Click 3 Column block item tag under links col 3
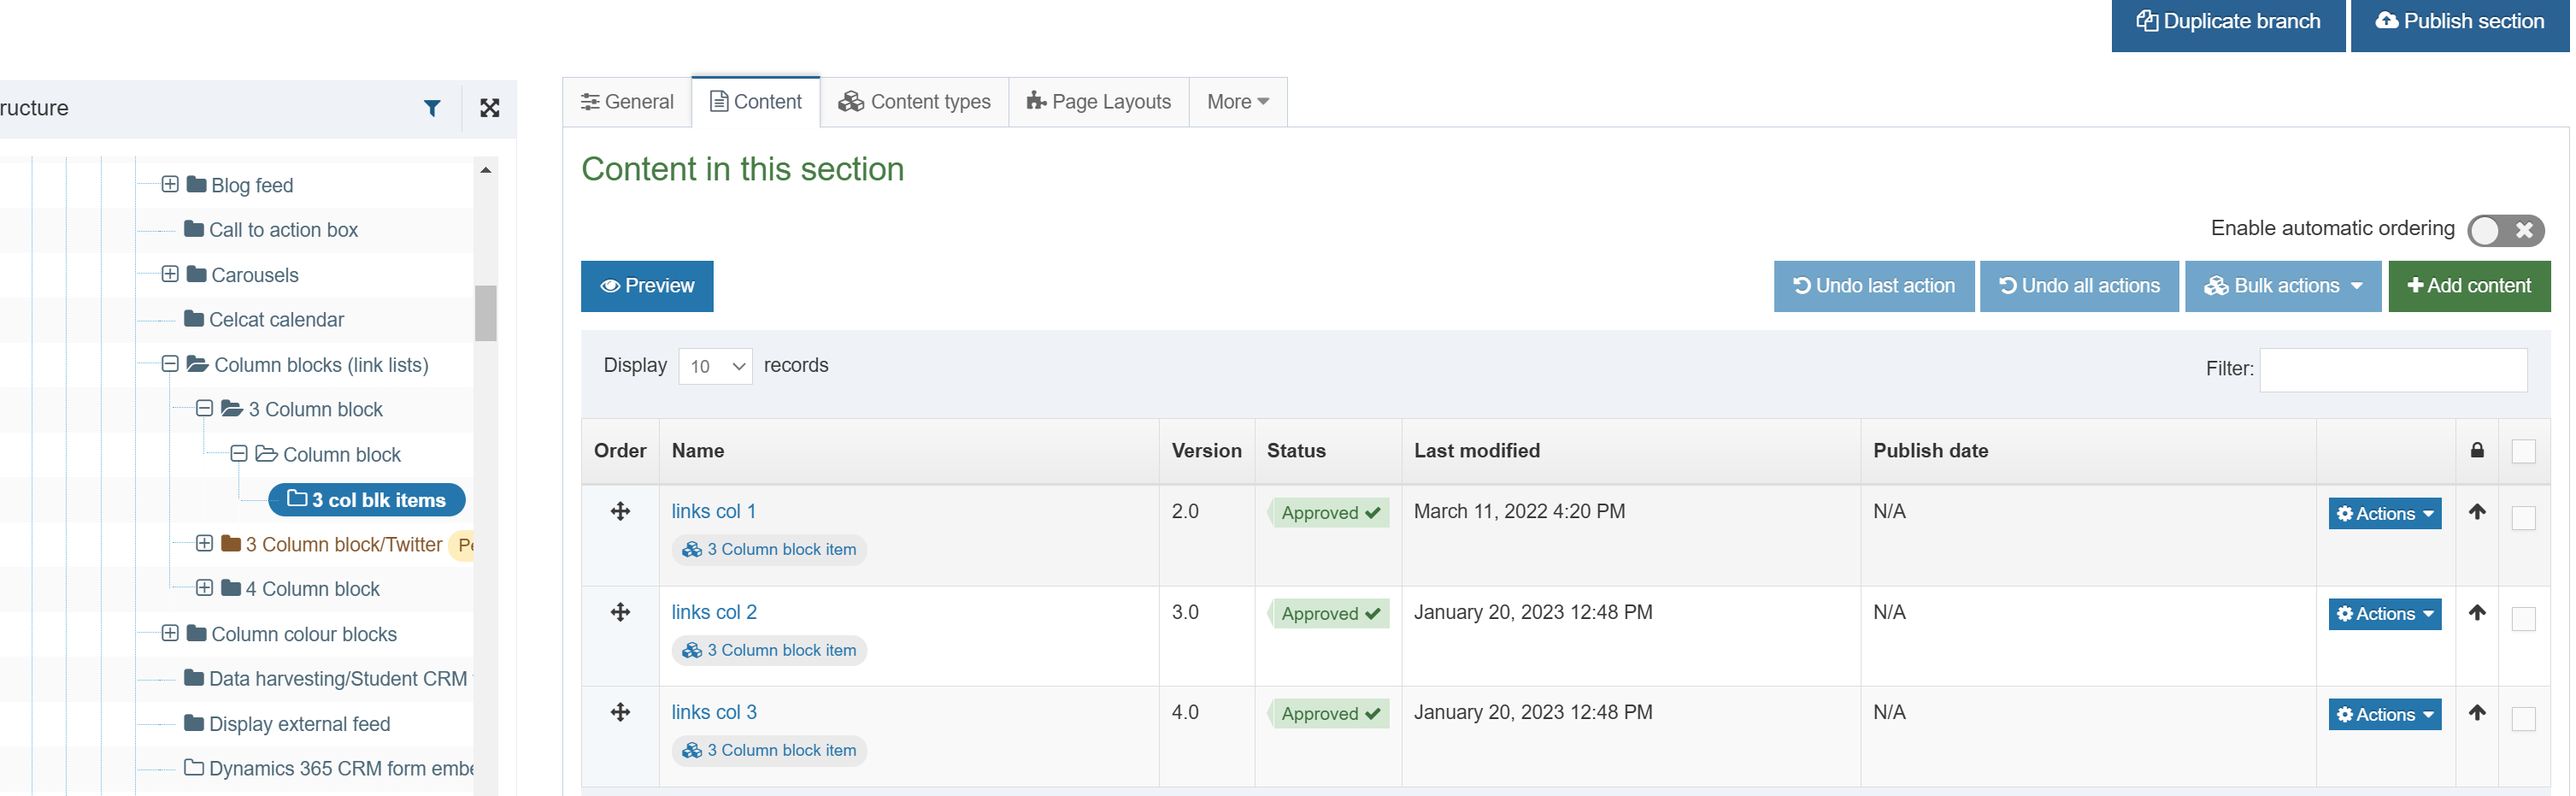The width and height of the screenshot is (2576, 796). [x=769, y=750]
